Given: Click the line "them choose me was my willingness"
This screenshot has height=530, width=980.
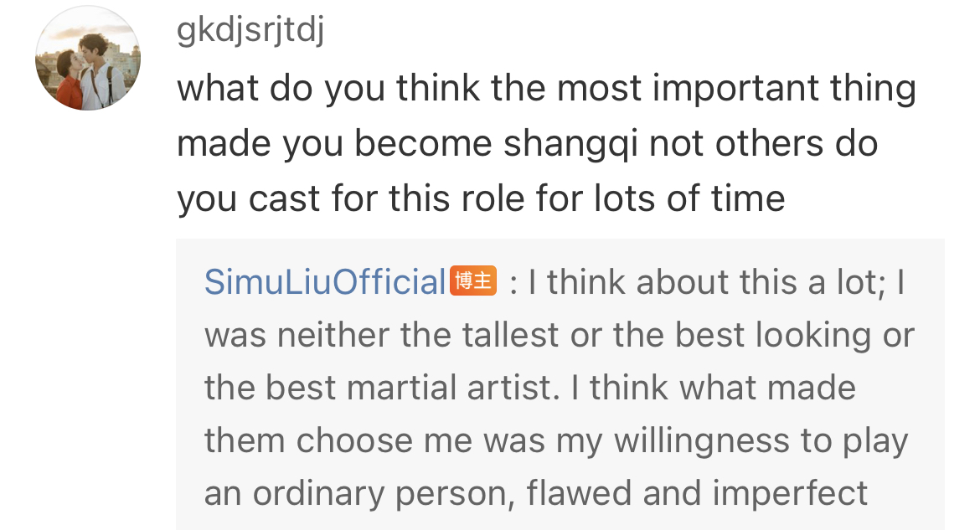Looking at the screenshot, I should 556,441.
